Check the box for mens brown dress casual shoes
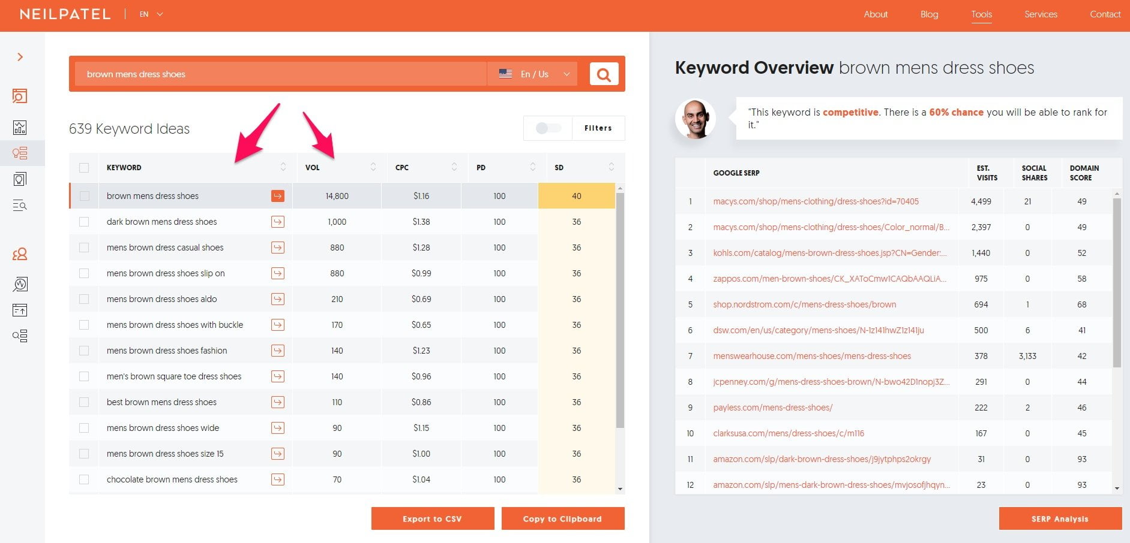The height and width of the screenshot is (543, 1130). pos(84,248)
